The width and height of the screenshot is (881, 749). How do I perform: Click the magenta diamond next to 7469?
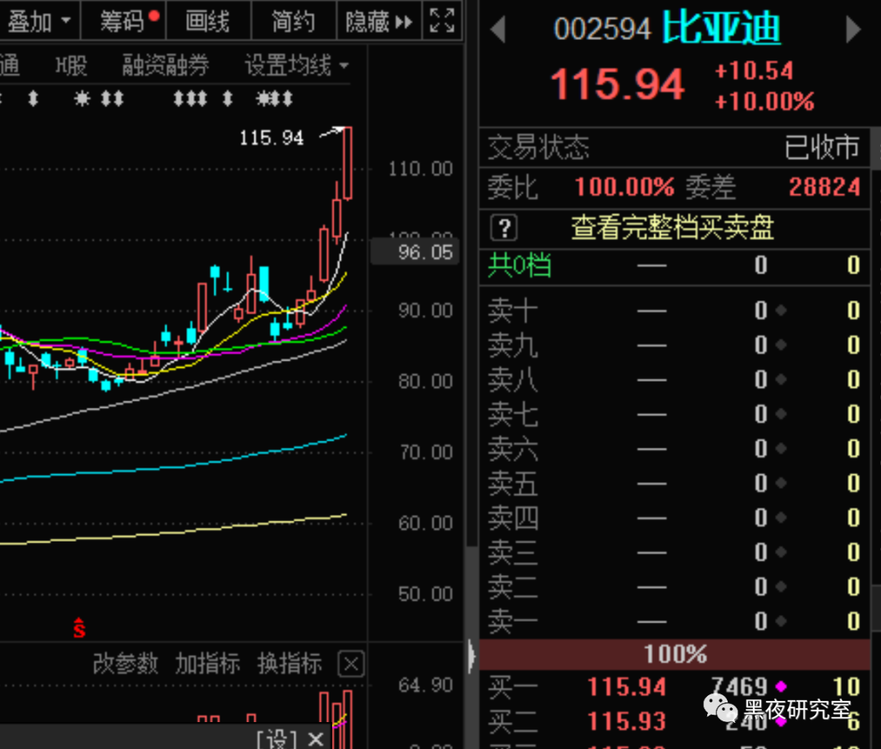click(x=781, y=686)
